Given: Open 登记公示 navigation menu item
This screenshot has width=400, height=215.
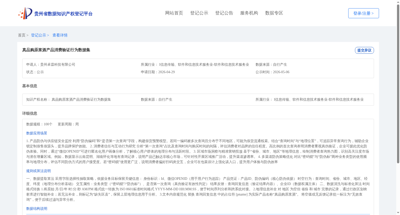Looking at the screenshot, I should pyautogui.click(x=199, y=13).
